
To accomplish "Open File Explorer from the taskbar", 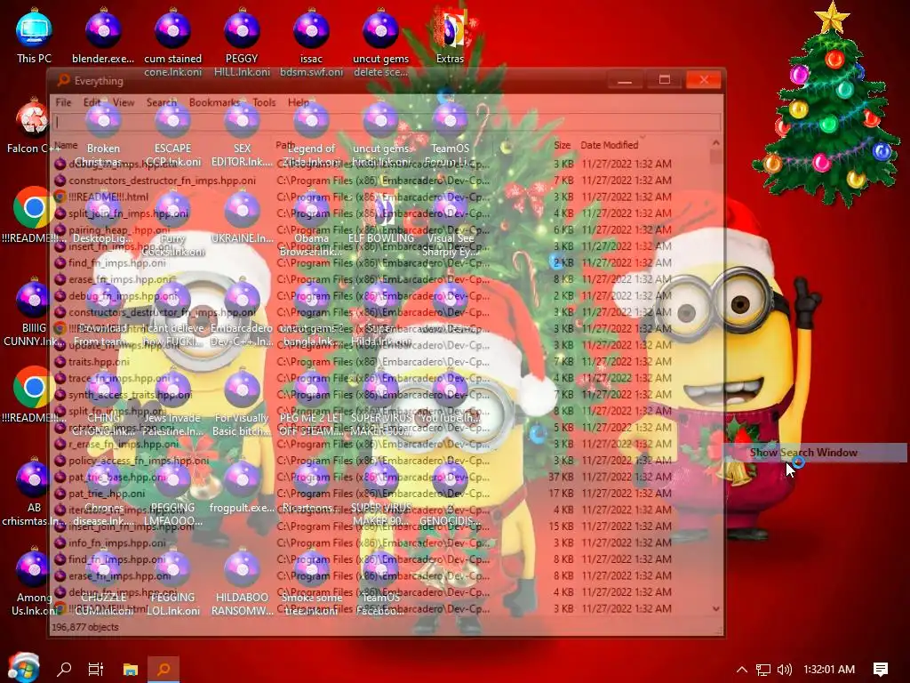I will pos(130,669).
